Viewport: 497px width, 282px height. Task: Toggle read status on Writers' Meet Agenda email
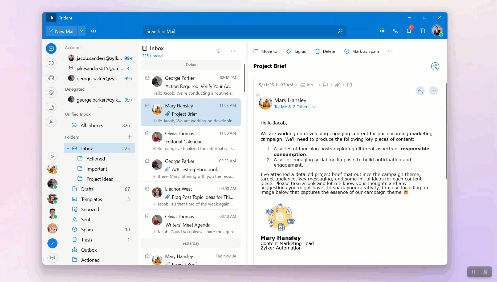pos(147,216)
